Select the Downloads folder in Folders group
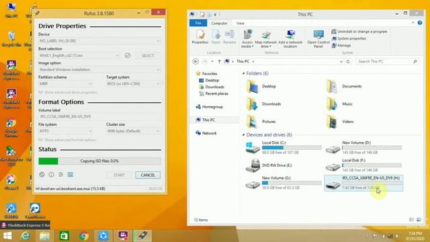 (x=263, y=104)
